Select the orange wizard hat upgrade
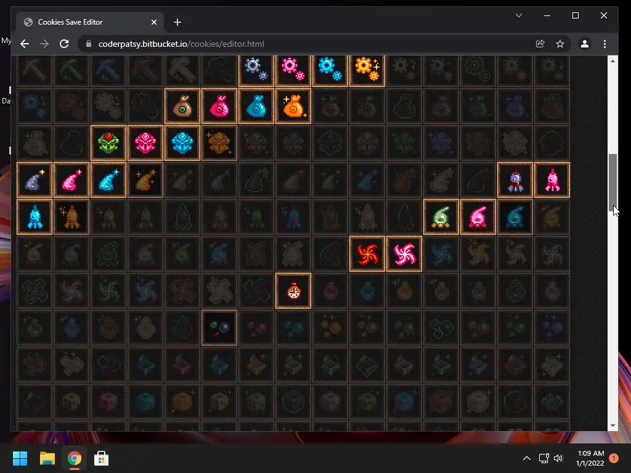The image size is (631, 473). [x=145, y=180]
